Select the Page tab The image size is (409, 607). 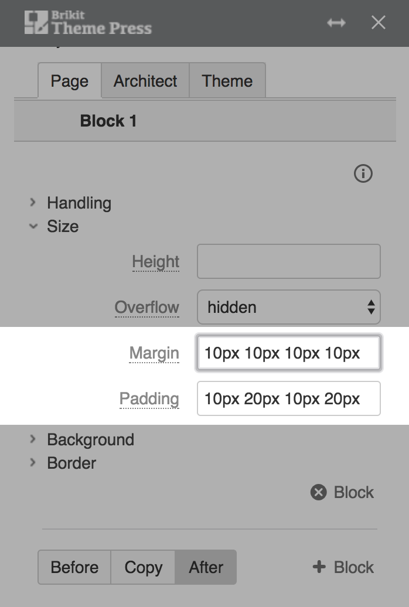point(70,81)
